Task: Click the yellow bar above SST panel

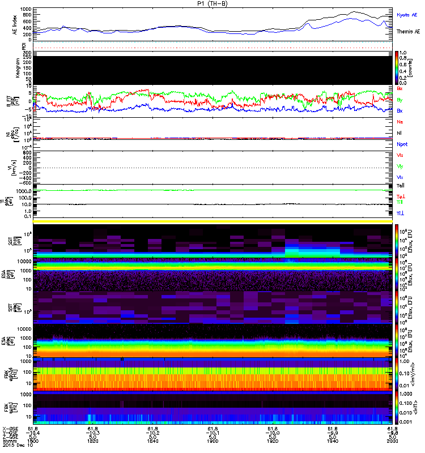Action: coord(212,221)
